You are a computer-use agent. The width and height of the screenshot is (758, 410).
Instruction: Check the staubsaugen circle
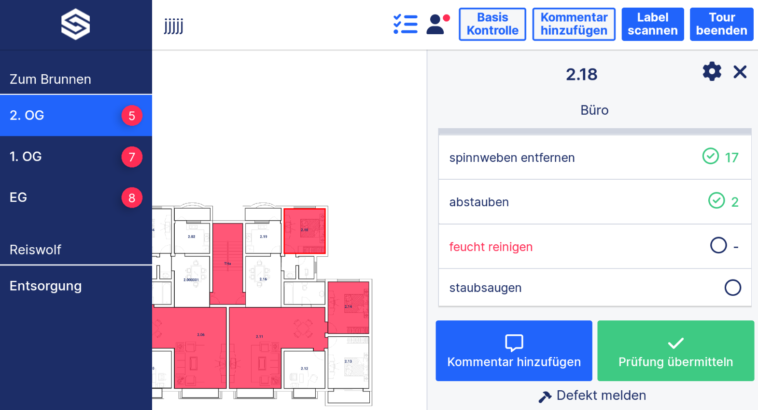tap(732, 288)
